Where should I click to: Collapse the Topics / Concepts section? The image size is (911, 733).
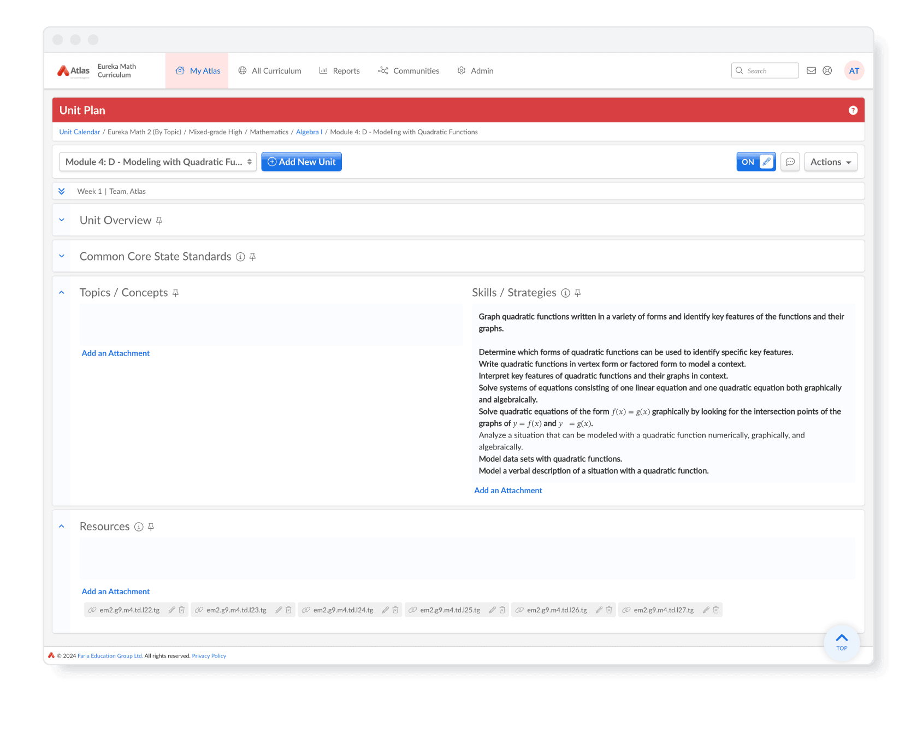62,293
